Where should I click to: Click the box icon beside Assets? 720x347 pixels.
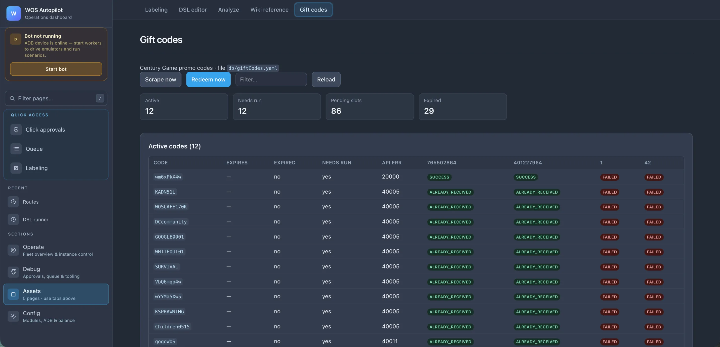pos(13,294)
